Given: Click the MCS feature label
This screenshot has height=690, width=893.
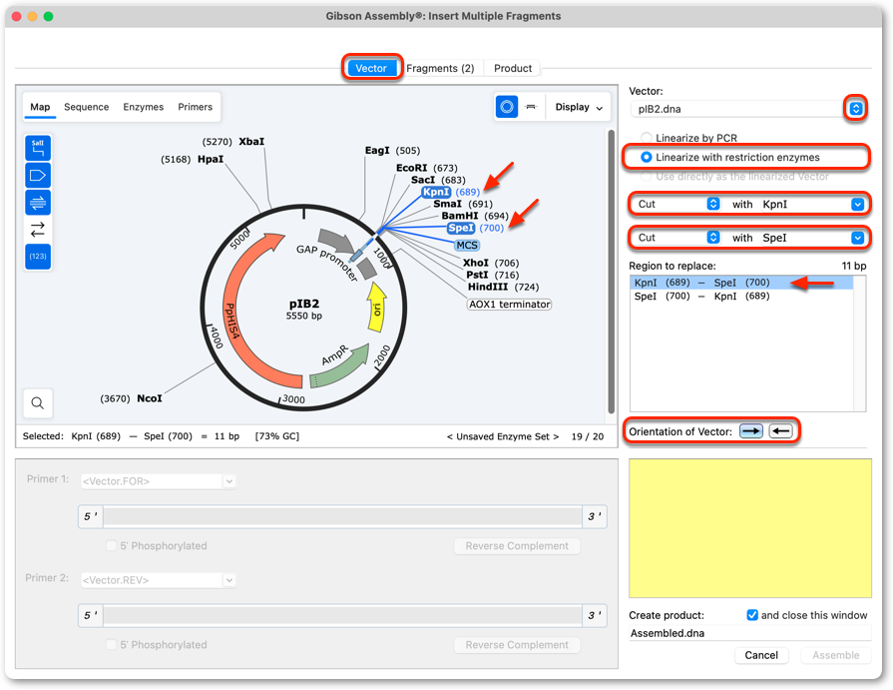Looking at the screenshot, I should (x=467, y=245).
